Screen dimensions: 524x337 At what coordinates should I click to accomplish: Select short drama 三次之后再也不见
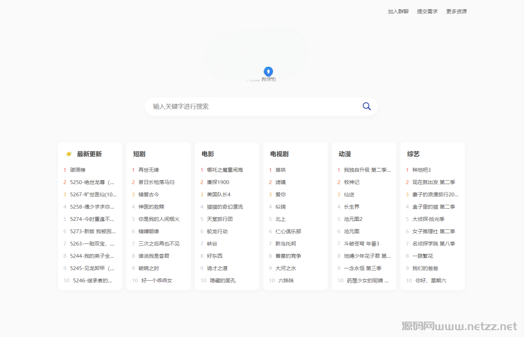click(x=159, y=244)
